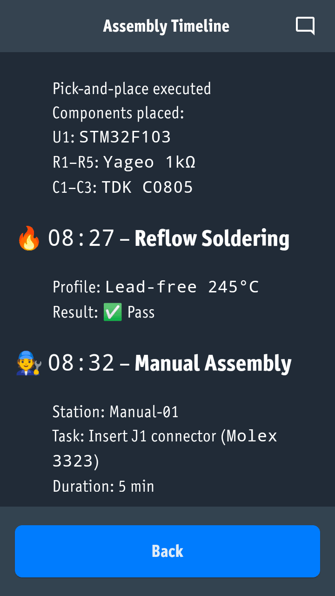Select the C1–C3 TDK C0805 line

(123, 187)
